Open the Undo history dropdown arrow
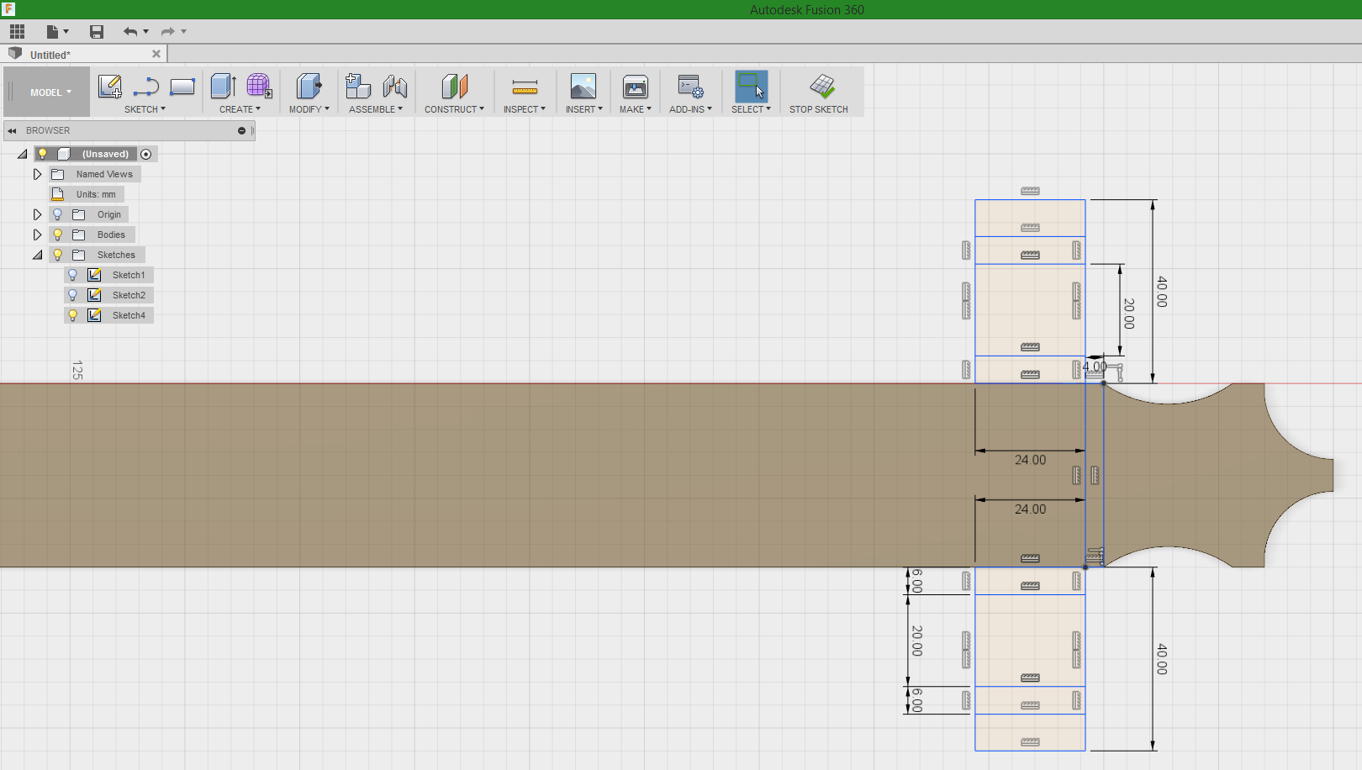This screenshot has height=770, width=1362. tap(146, 32)
